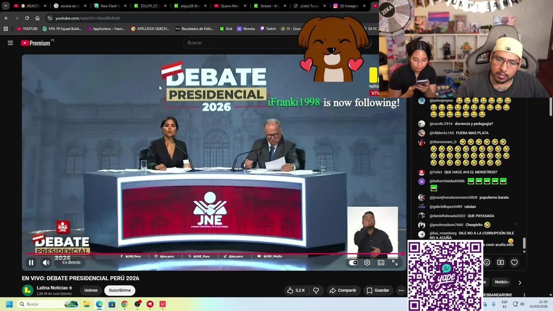The image size is (553, 311).
Task: View site information icon in address bar
Action: click(x=50, y=18)
